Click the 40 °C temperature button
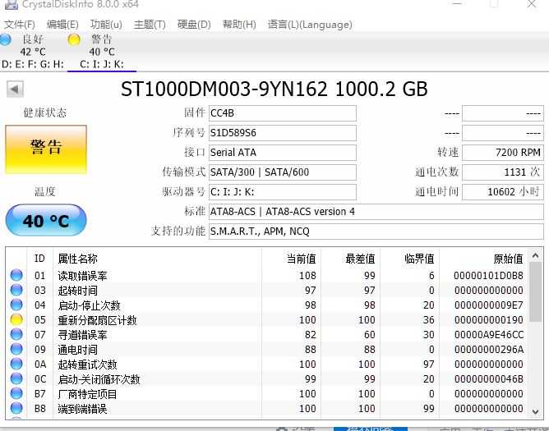The image size is (549, 431). click(x=46, y=221)
